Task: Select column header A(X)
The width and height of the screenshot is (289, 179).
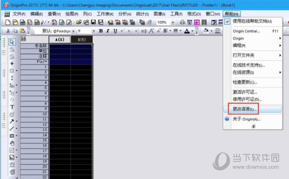Action: pyautogui.click(x=60, y=39)
